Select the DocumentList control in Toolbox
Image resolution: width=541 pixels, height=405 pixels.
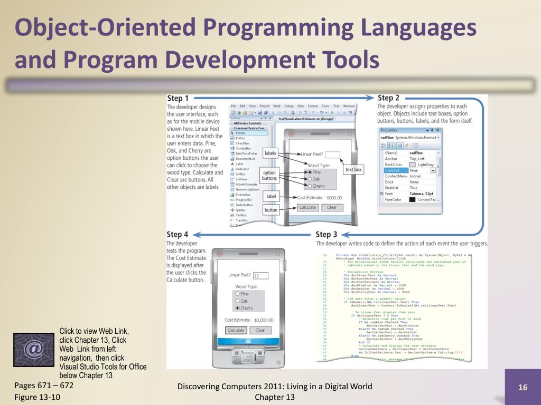242,159
